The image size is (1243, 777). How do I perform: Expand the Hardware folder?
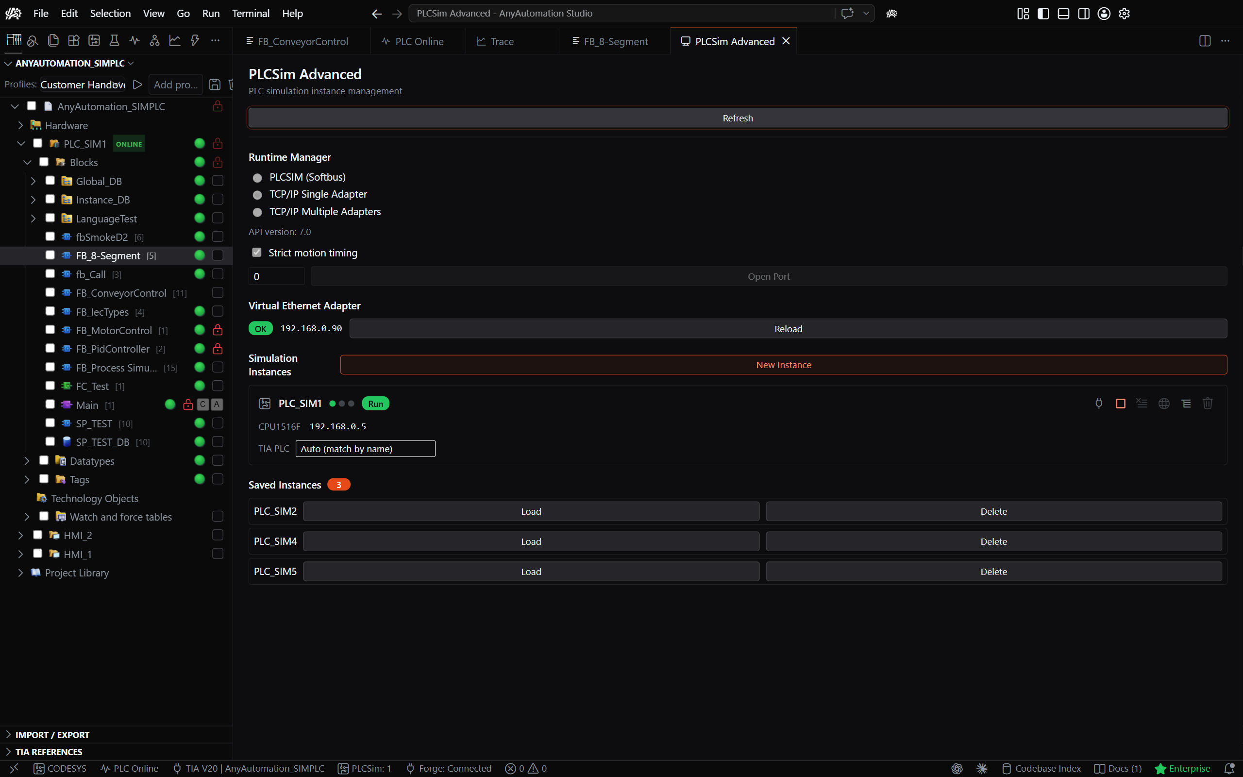(x=20, y=125)
